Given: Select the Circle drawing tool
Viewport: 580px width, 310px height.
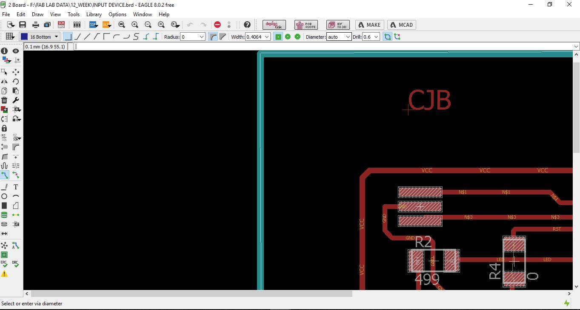Looking at the screenshot, I should (x=4, y=196).
